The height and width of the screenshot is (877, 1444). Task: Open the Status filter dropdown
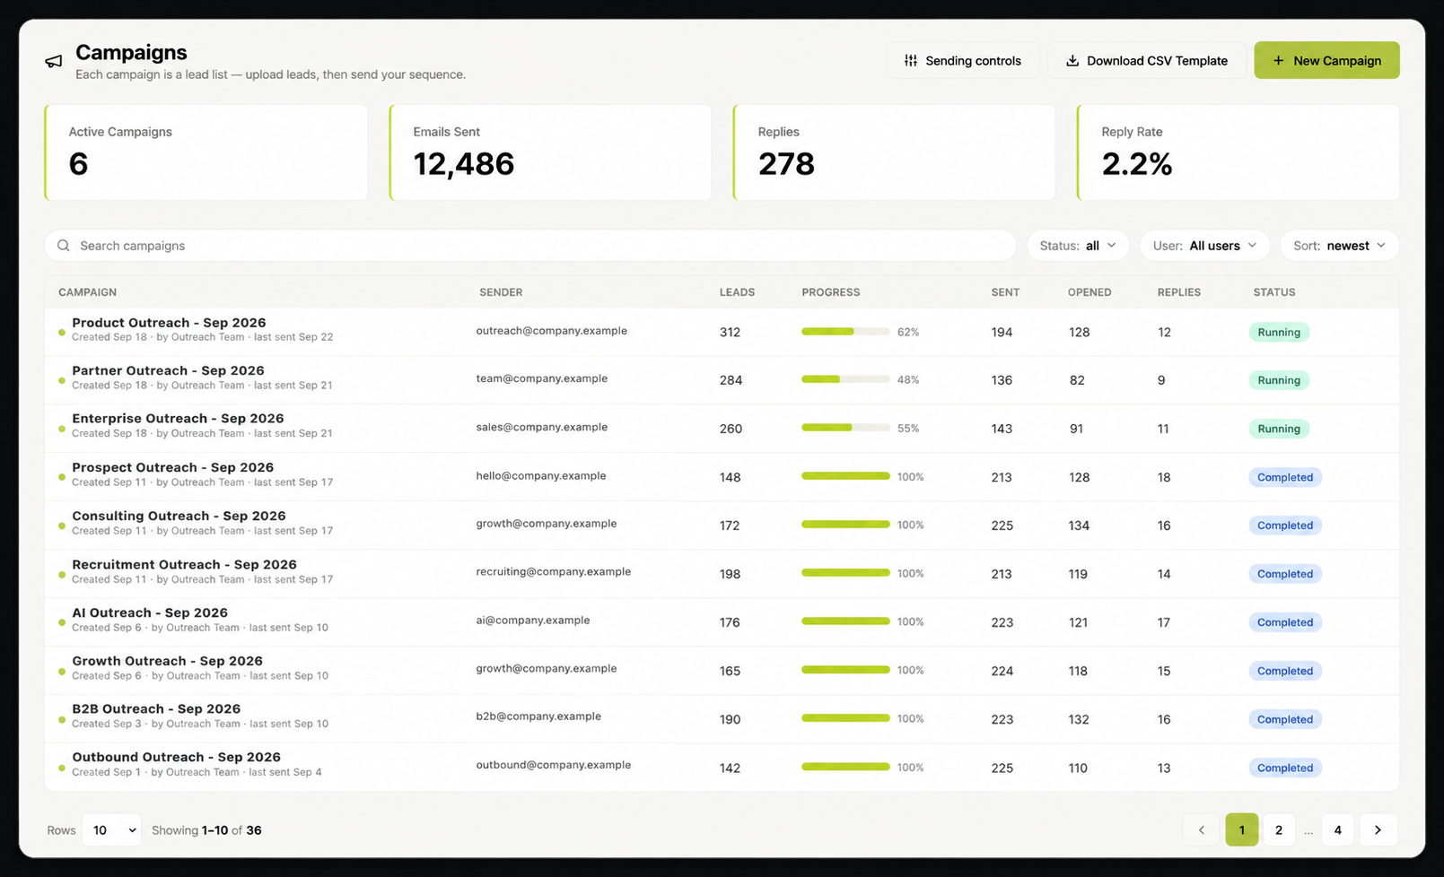[1078, 246]
